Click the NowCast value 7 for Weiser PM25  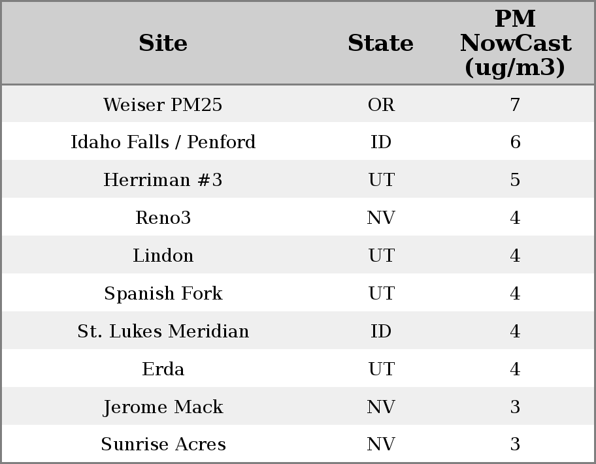(515, 104)
